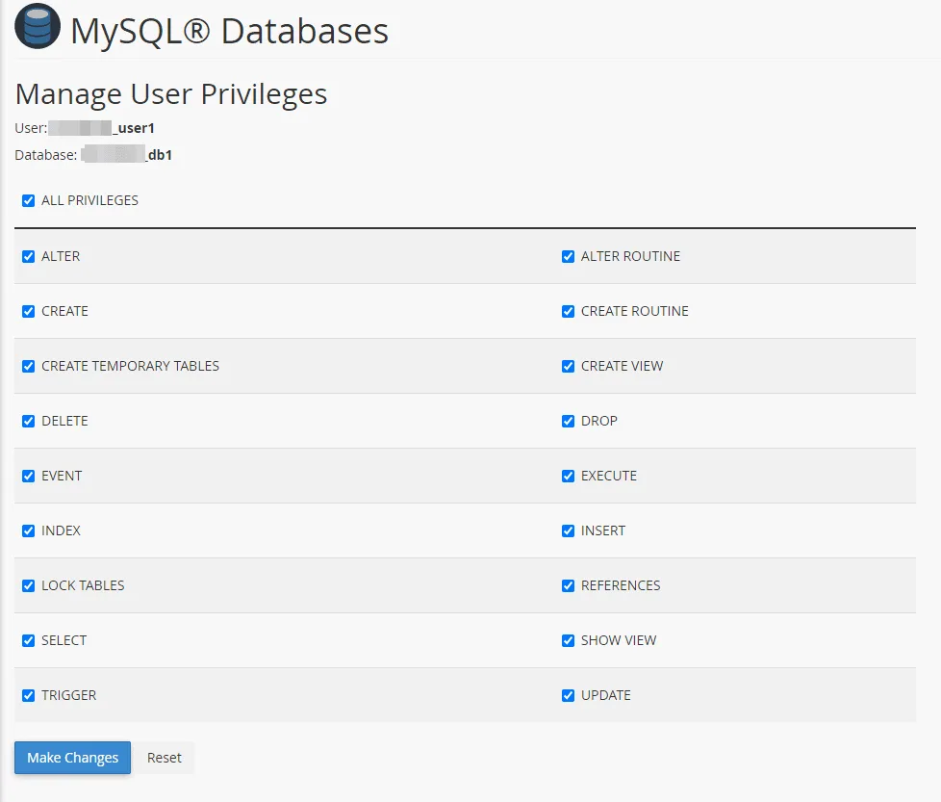Uncheck the CREATE privilege checkbox

pyautogui.click(x=28, y=311)
